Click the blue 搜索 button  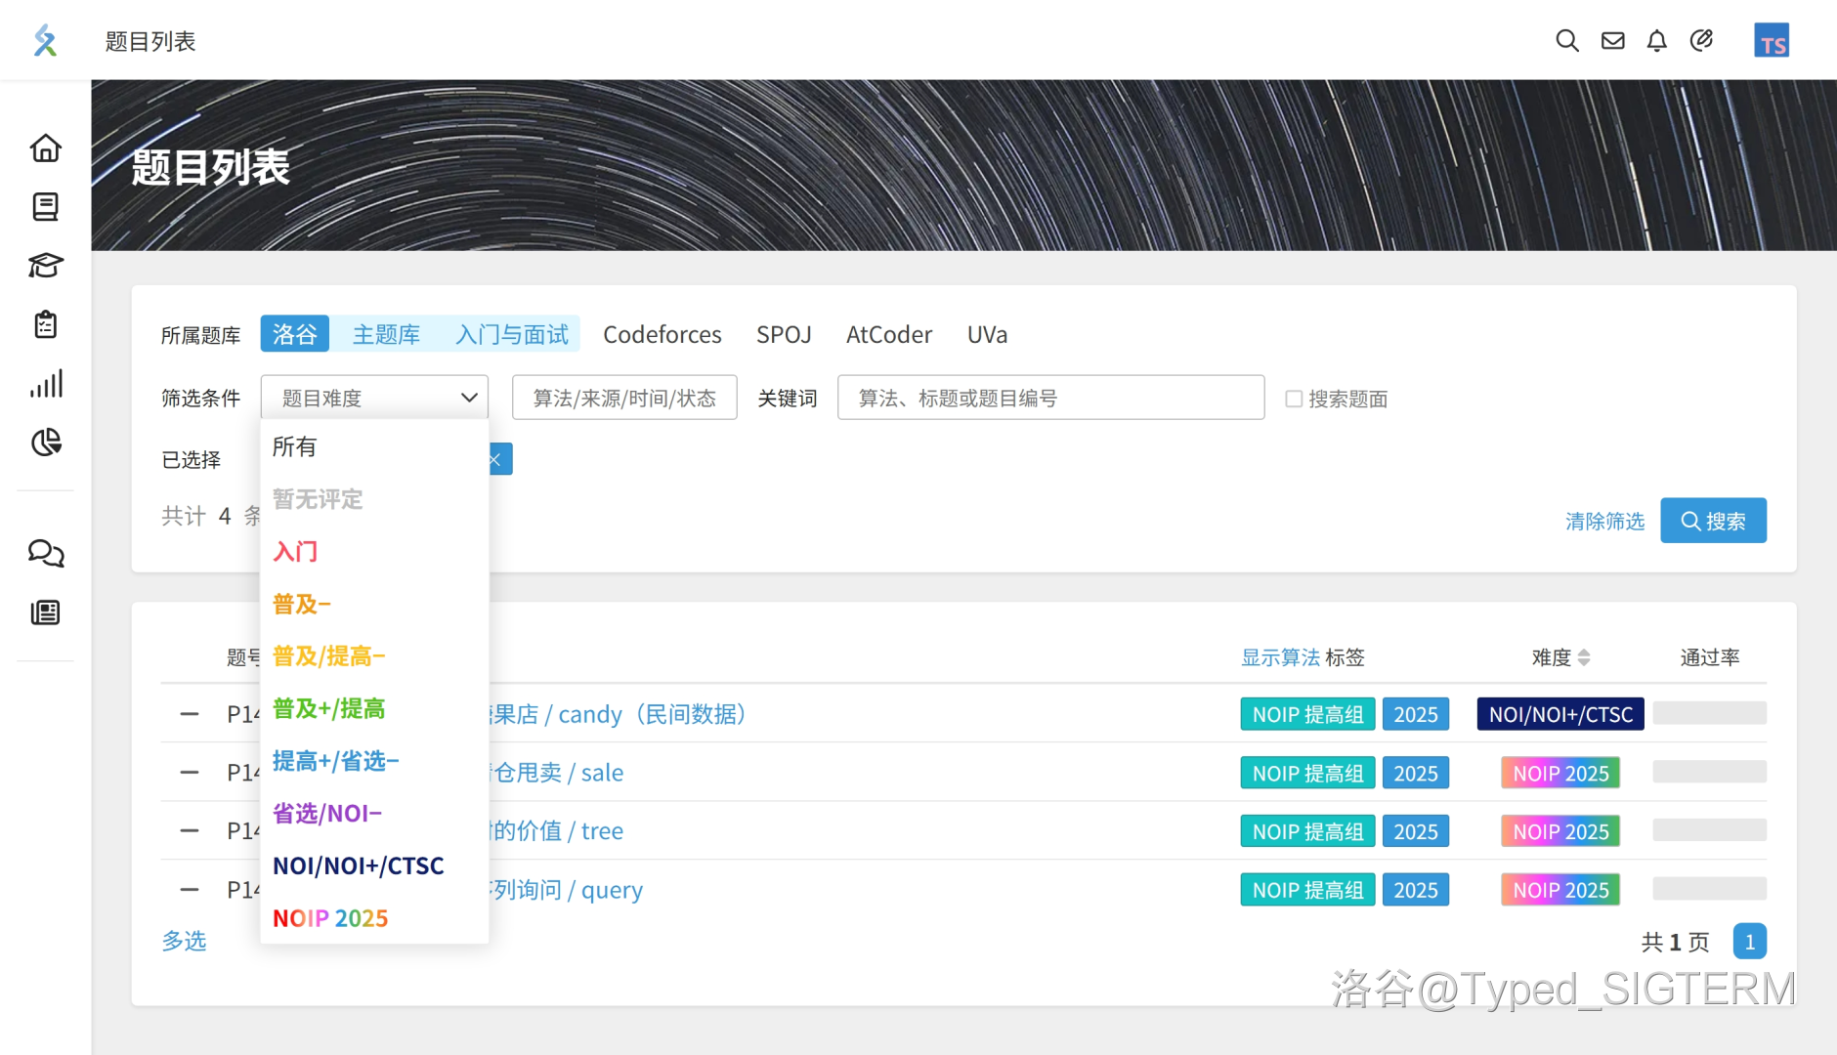(x=1713, y=521)
